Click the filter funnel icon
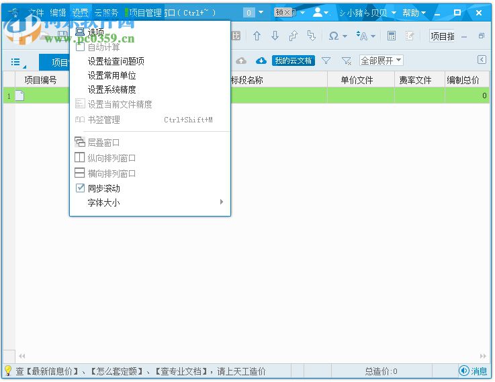The image size is (495, 382). [x=326, y=61]
